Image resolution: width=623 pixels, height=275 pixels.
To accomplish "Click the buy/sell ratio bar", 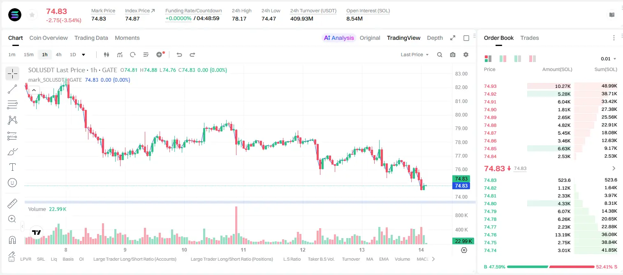I will pos(551,267).
